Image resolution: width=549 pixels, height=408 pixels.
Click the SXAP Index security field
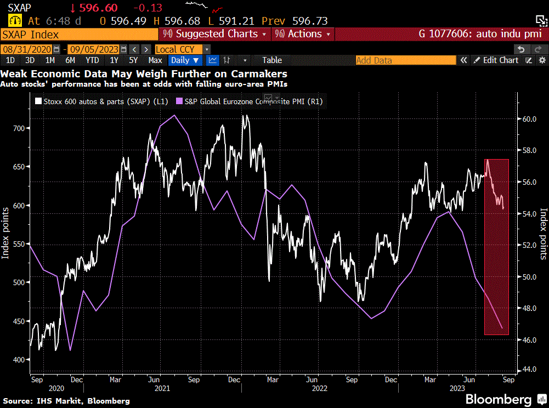79,35
